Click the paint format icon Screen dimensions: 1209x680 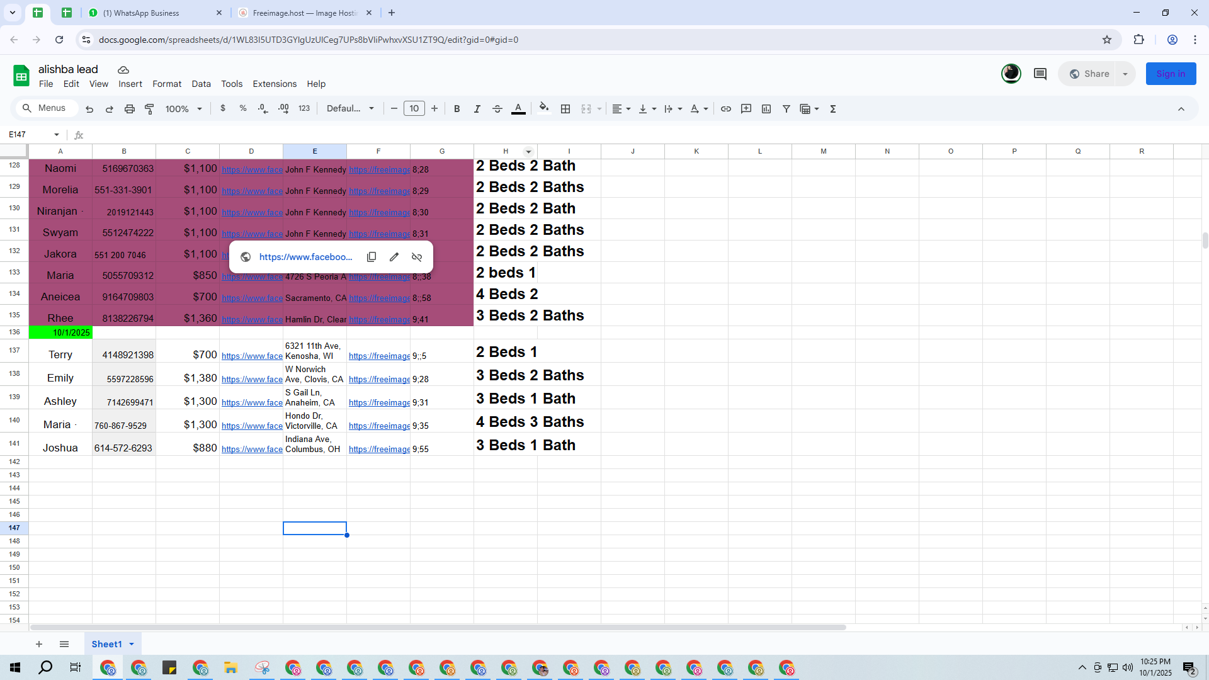click(x=149, y=109)
